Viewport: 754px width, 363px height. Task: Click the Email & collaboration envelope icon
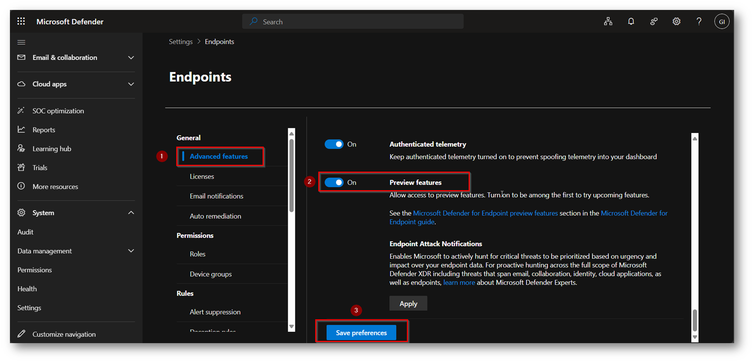coord(21,57)
